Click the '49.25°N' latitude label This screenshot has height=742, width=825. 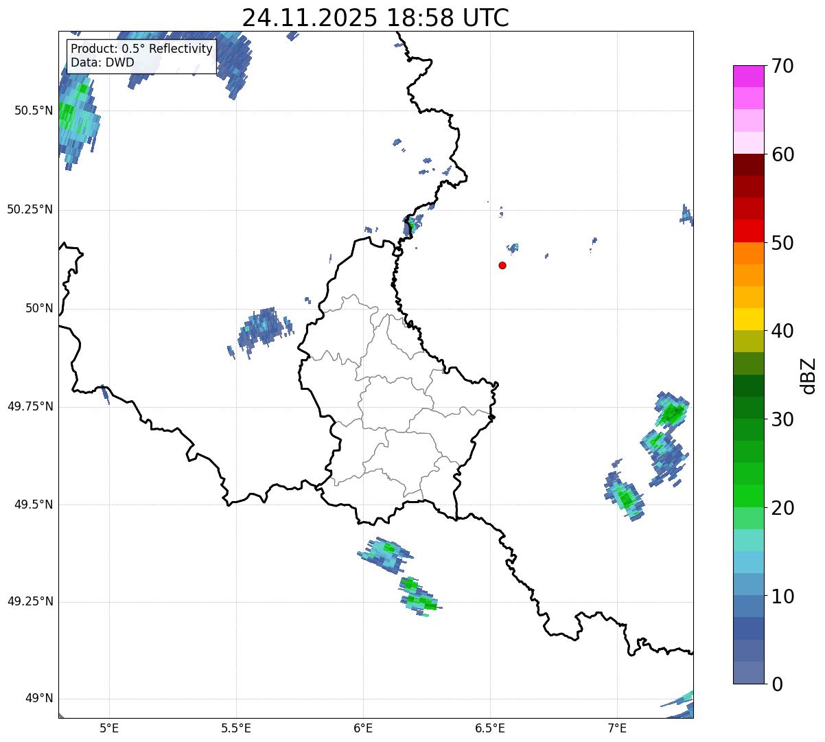pos(30,601)
